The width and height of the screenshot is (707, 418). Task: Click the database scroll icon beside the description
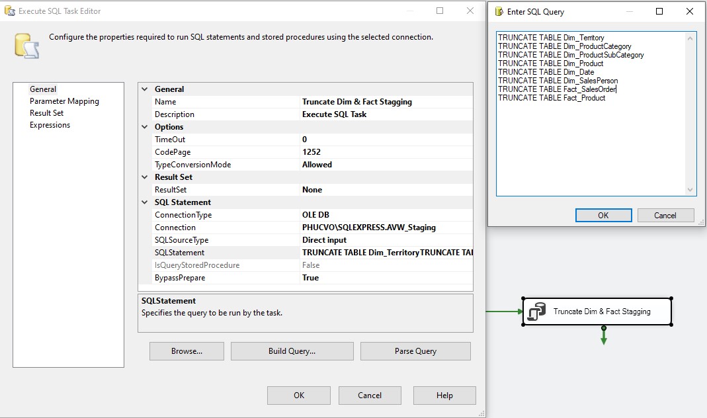(26, 46)
